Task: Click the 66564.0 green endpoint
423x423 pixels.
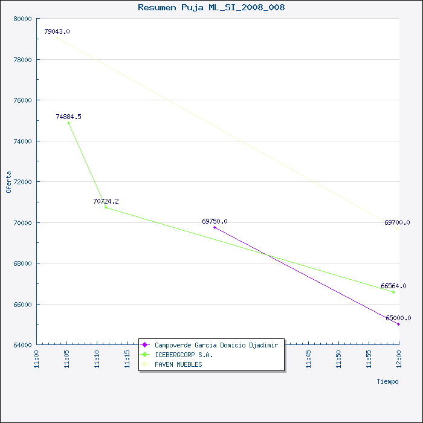Action: point(393,292)
